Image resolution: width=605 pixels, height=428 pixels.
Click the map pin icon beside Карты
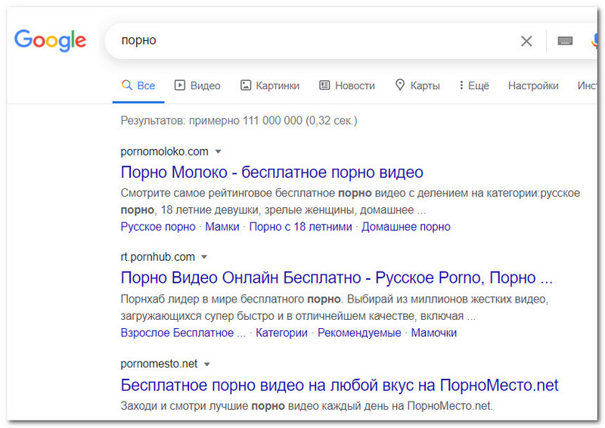tap(400, 85)
